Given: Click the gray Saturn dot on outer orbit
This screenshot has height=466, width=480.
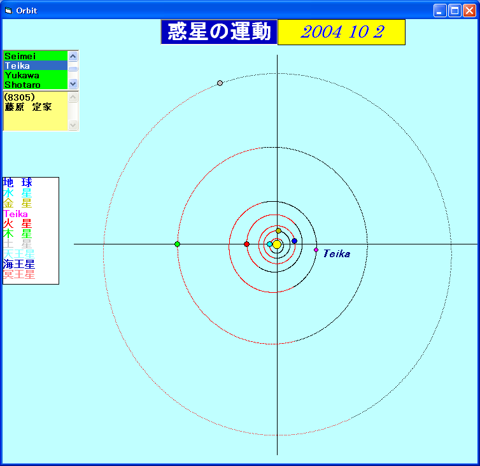Looking at the screenshot, I should coord(220,83).
